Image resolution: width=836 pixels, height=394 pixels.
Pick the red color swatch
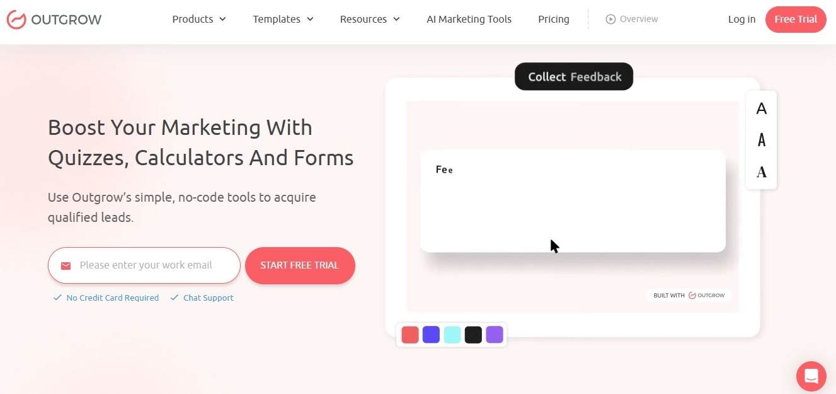point(410,335)
